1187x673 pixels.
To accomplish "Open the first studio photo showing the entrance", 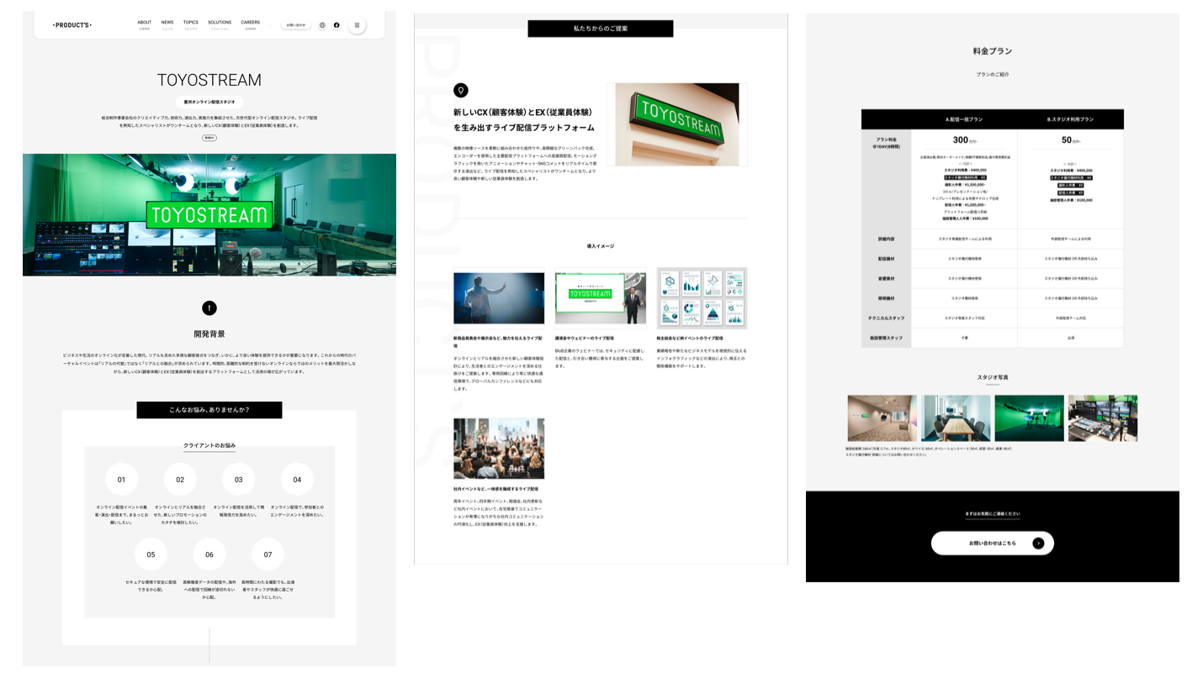I will 882,418.
